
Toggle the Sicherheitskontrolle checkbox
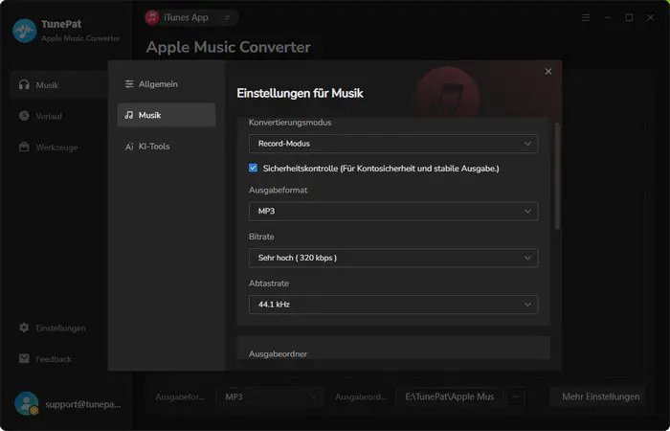pos(253,168)
